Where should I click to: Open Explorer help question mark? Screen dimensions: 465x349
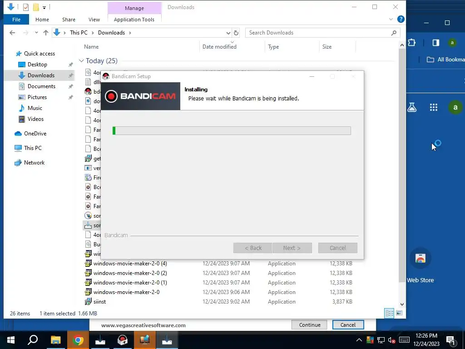pyautogui.click(x=401, y=19)
